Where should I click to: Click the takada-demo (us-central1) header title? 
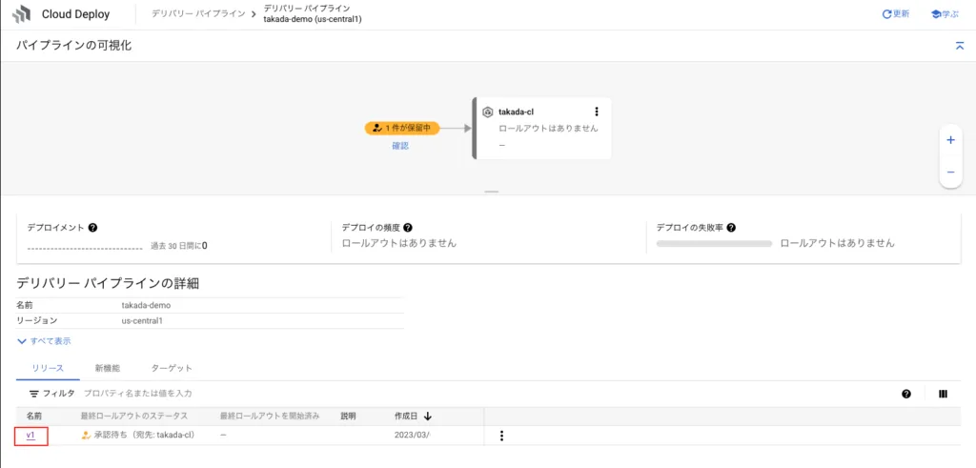tap(313, 19)
